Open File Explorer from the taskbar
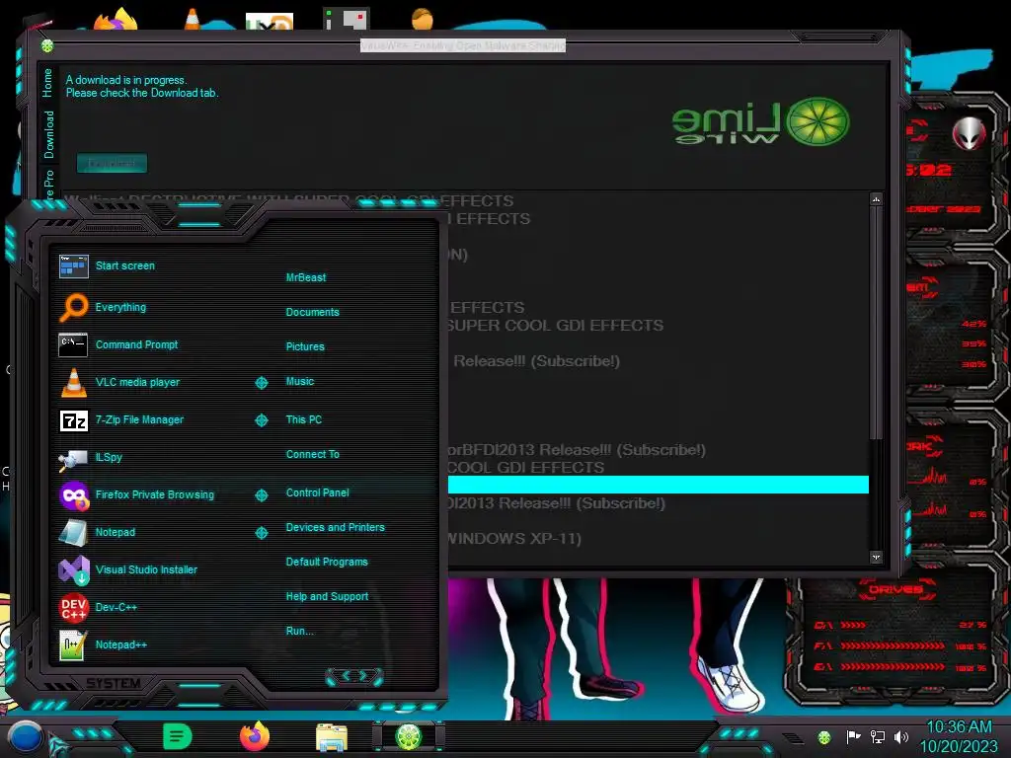 pos(332,737)
